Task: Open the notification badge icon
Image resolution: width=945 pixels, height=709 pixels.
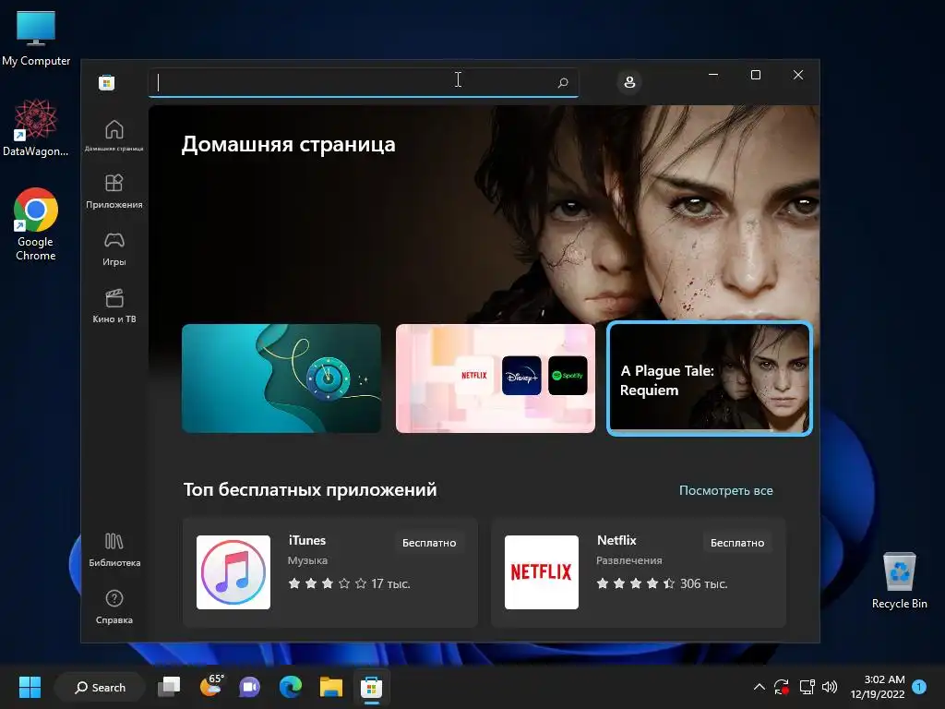Action: [x=919, y=687]
